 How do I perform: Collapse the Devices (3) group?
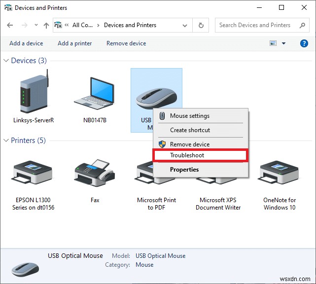point(6,61)
